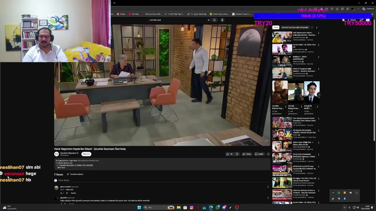The image size is (376, 211).
Task: Save the video with Kaydet button
Action: point(259,154)
